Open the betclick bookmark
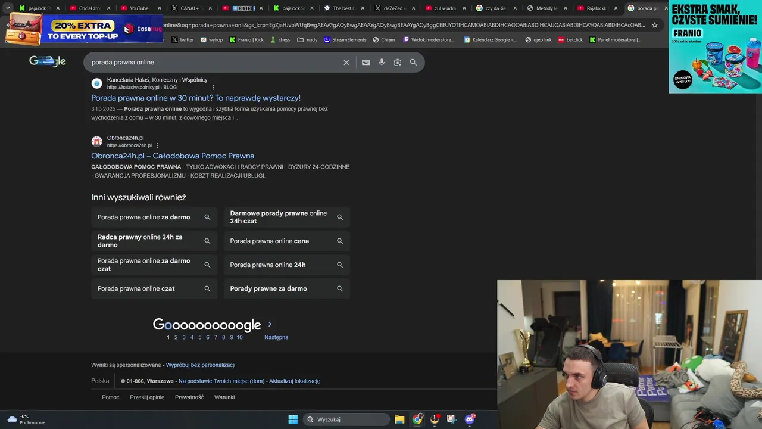The width and height of the screenshot is (762, 429). [570, 40]
